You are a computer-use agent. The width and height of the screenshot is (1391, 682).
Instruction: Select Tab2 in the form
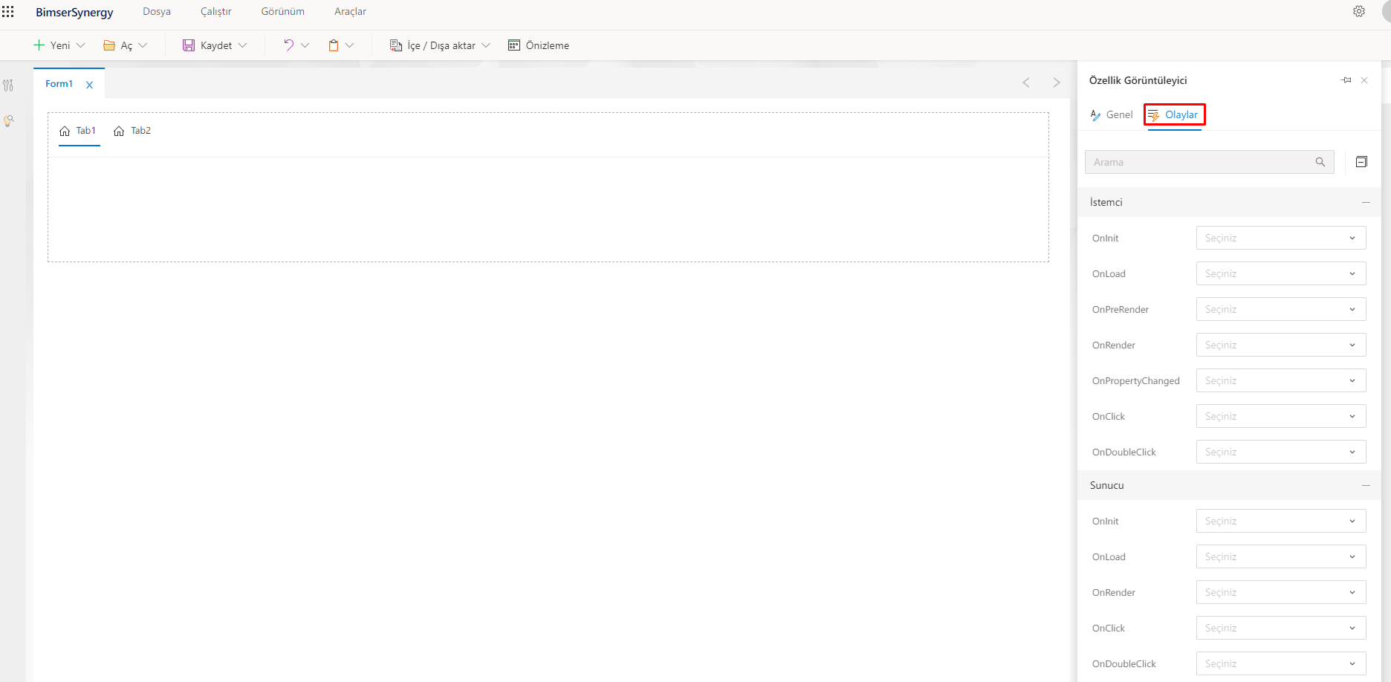(133, 131)
